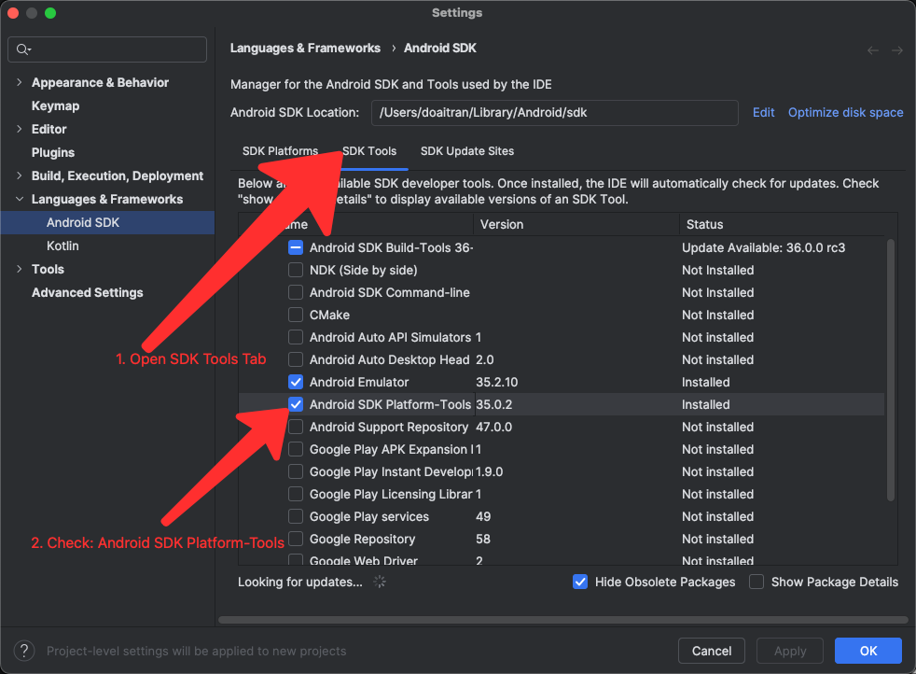This screenshot has height=674, width=916.
Task: Click version 47.0.0 of Support Repository
Action: (493, 427)
